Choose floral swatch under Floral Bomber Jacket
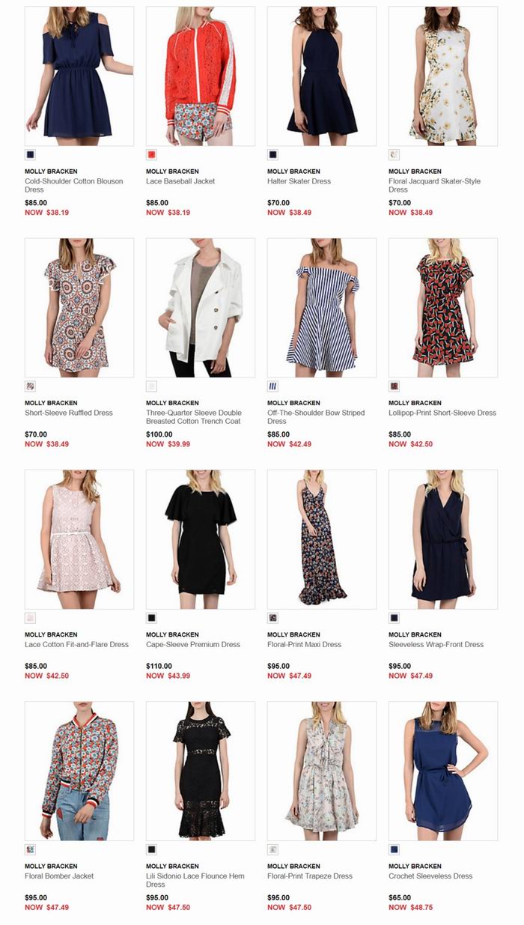524x925 pixels. (30, 849)
